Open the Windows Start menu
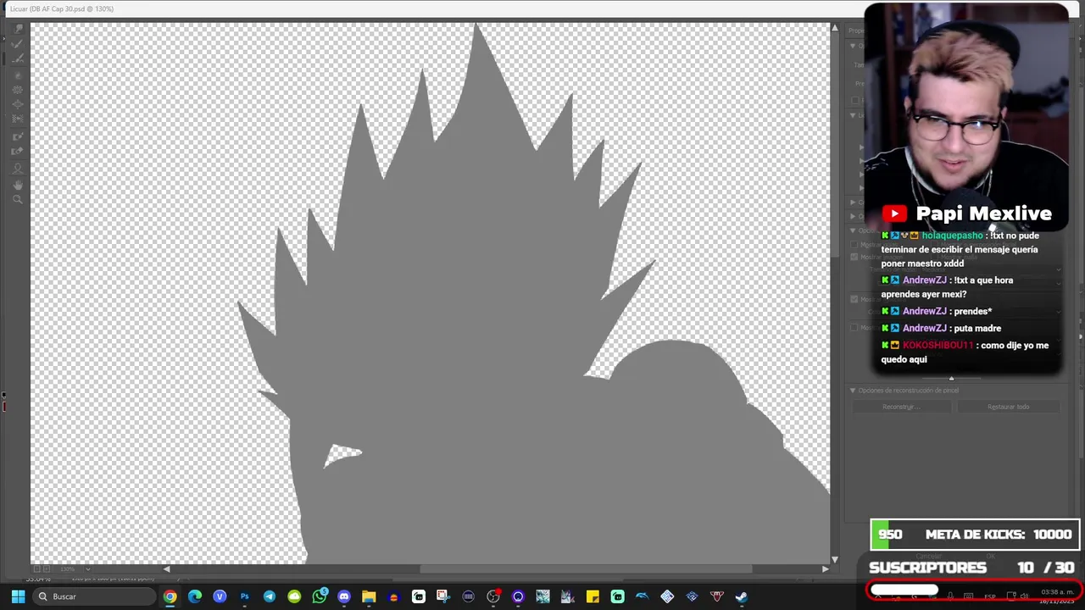 point(18,596)
